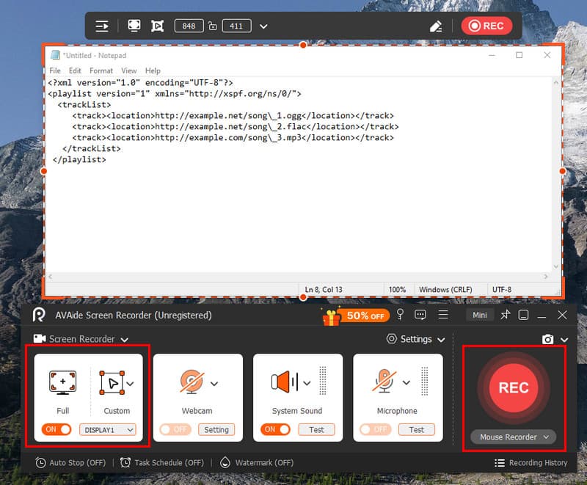
Task: Click the Microphone icon
Action: [x=384, y=382]
